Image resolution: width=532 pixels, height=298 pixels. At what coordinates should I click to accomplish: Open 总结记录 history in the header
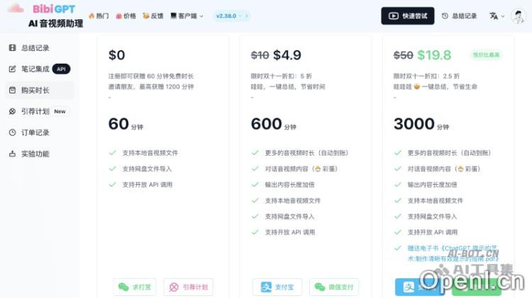coord(459,16)
